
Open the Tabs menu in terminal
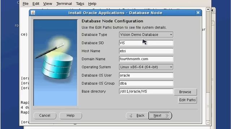point(80,4)
